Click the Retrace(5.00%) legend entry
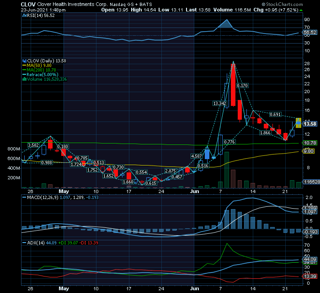This screenshot has width=320, height=293. tap(40, 75)
